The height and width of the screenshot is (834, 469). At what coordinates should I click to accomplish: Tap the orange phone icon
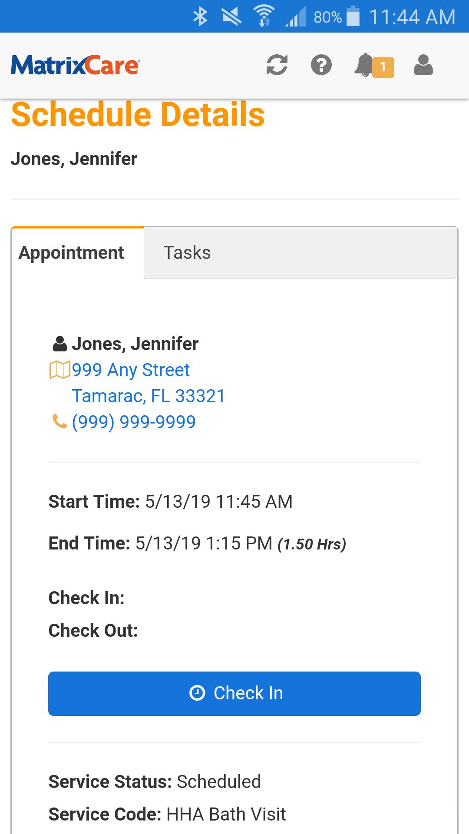pyautogui.click(x=59, y=421)
